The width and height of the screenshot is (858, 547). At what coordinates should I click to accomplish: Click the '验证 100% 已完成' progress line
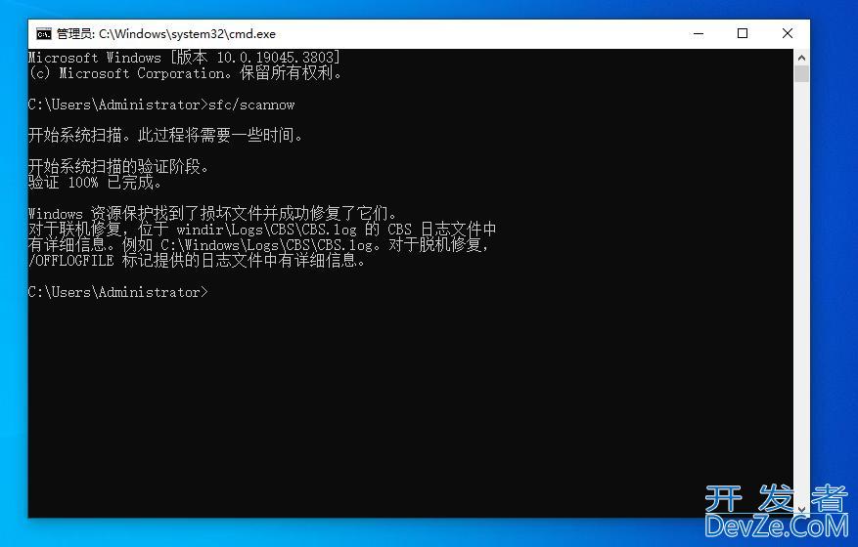point(95,183)
